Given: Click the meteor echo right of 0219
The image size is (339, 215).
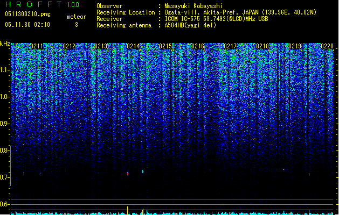Looking at the screenshot, I should pyautogui.click(x=309, y=174).
